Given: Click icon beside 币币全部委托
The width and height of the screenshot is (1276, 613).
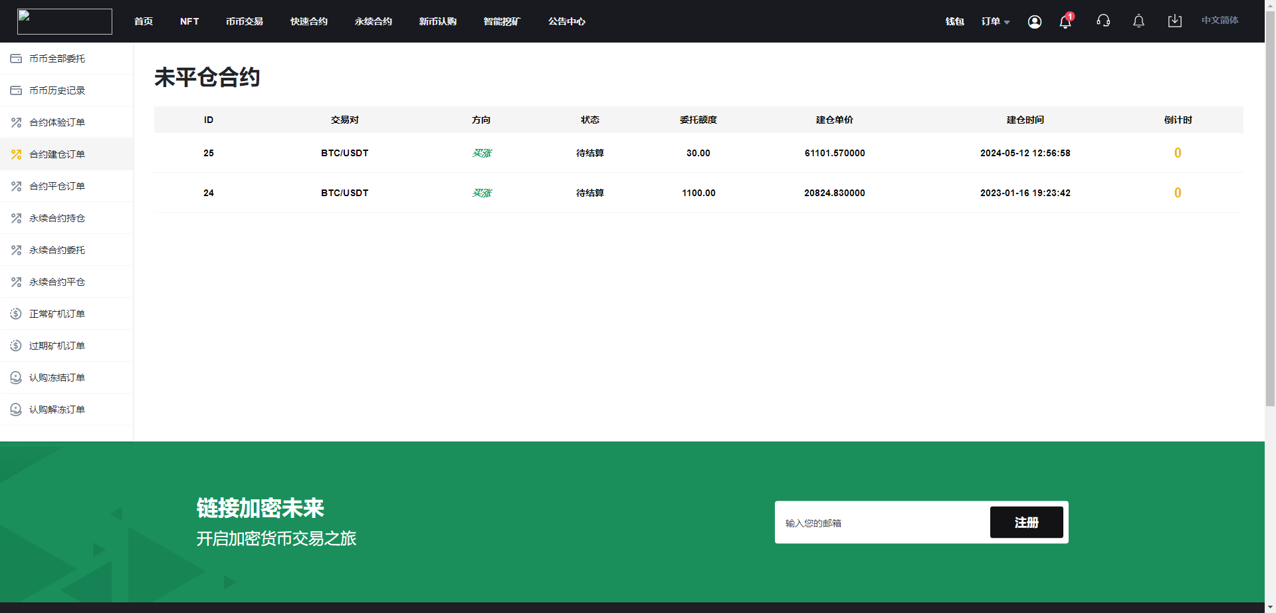Looking at the screenshot, I should (x=16, y=59).
